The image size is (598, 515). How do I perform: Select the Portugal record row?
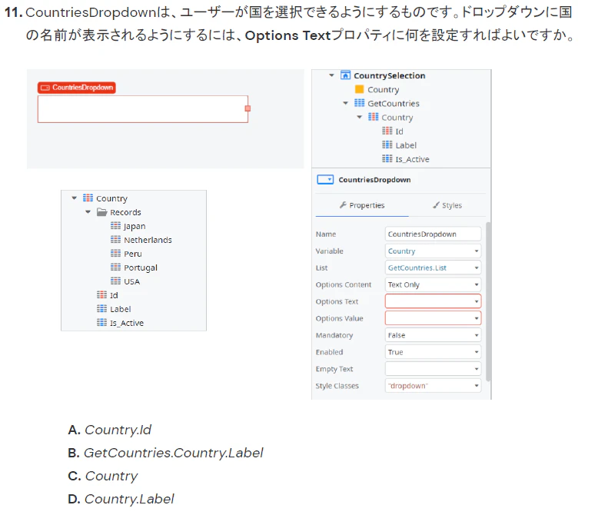(134, 267)
